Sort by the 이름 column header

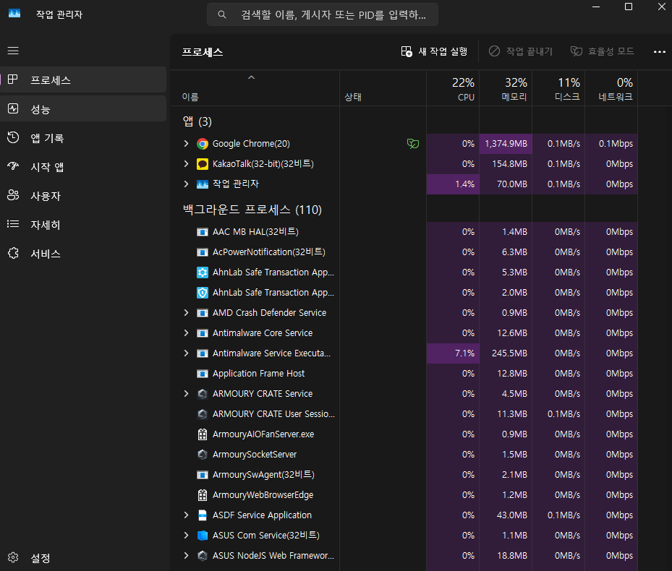255,89
